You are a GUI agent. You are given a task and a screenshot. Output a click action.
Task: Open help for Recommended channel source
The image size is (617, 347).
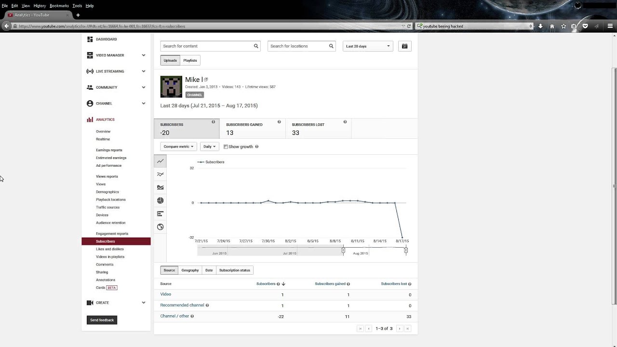click(207, 305)
